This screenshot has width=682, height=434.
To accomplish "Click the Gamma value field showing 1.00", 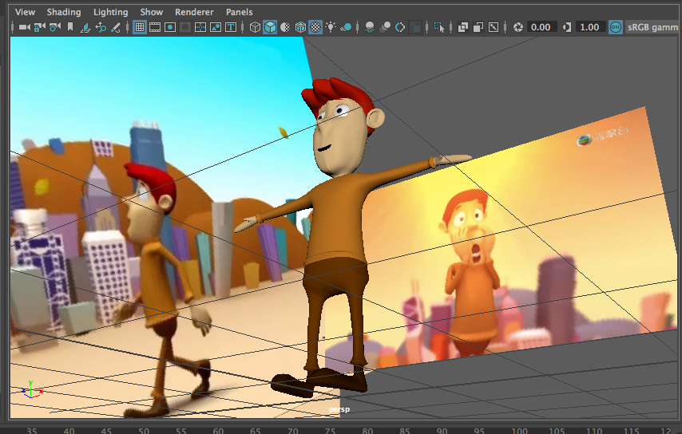I will click(589, 27).
